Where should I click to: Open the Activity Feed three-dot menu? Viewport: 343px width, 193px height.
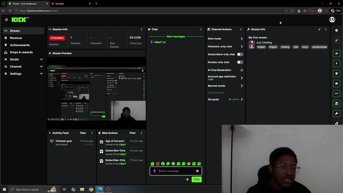click(92, 133)
